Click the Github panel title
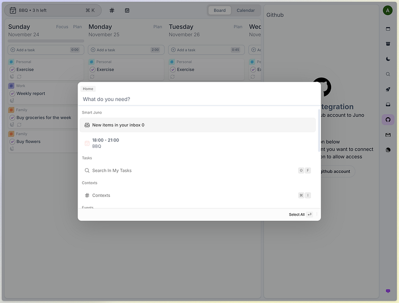This screenshot has width=399, height=303. (x=275, y=15)
